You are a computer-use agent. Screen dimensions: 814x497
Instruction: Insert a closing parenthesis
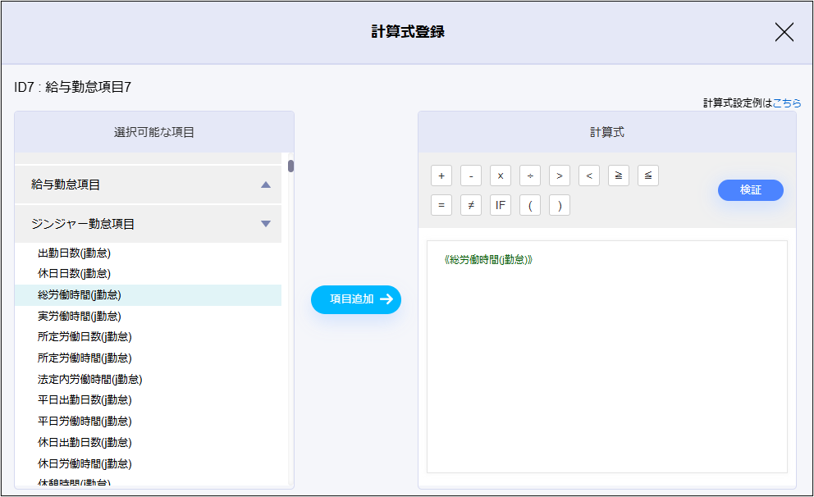click(559, 205)
